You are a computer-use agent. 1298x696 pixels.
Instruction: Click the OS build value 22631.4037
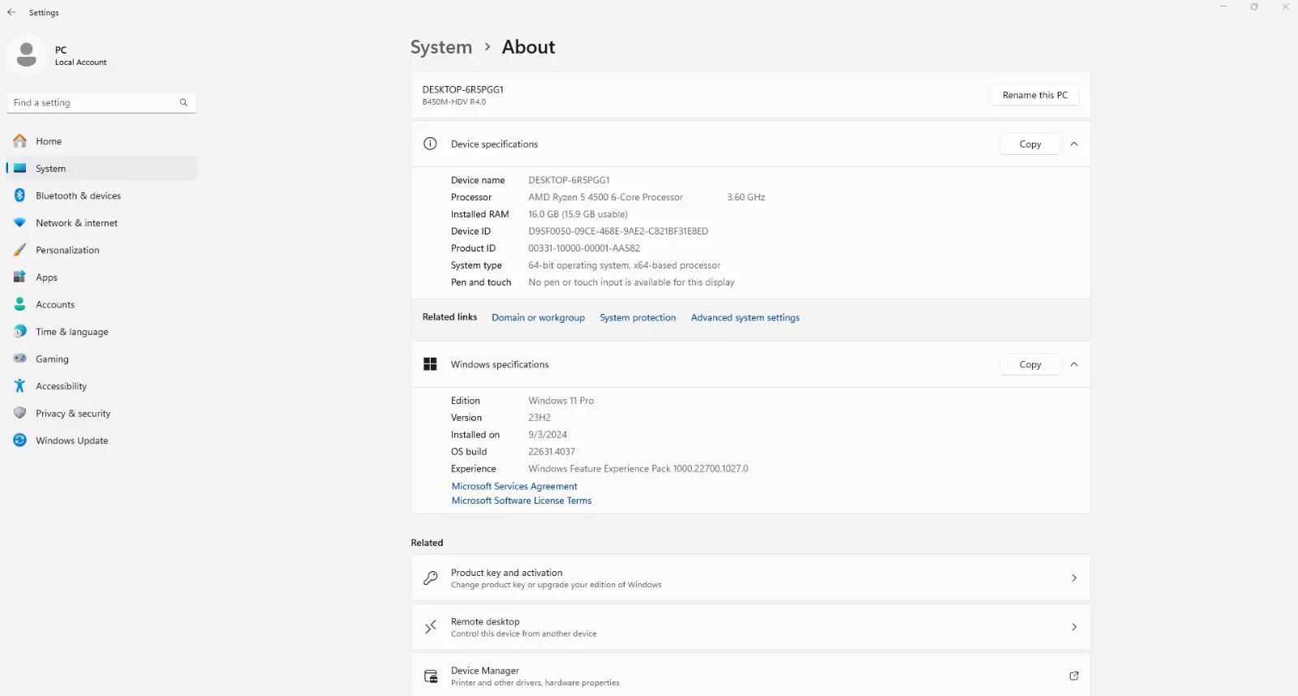[x=552, y=452]
